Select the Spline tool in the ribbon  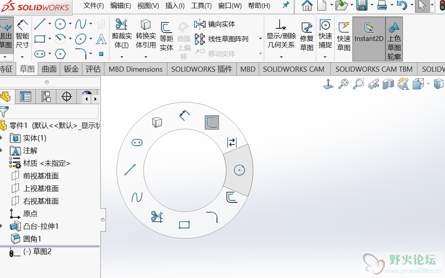[x=81, y=24]
